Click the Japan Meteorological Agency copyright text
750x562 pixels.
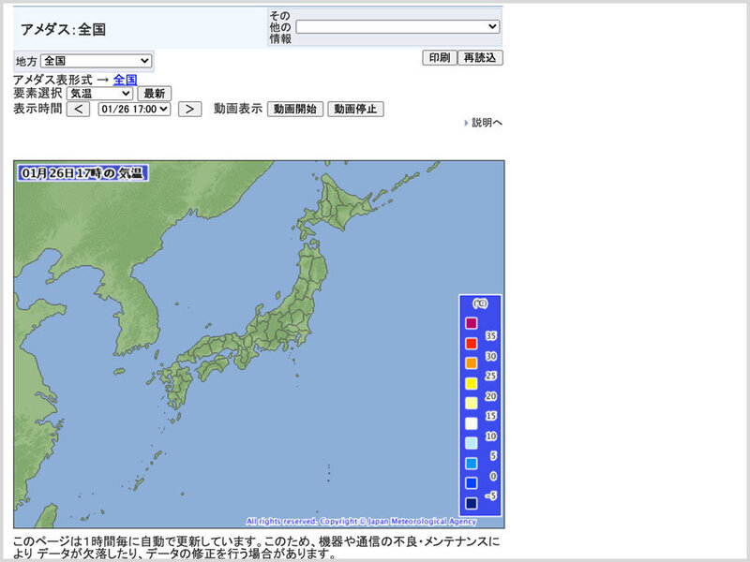pyautogui.click(x=361, y=522)
